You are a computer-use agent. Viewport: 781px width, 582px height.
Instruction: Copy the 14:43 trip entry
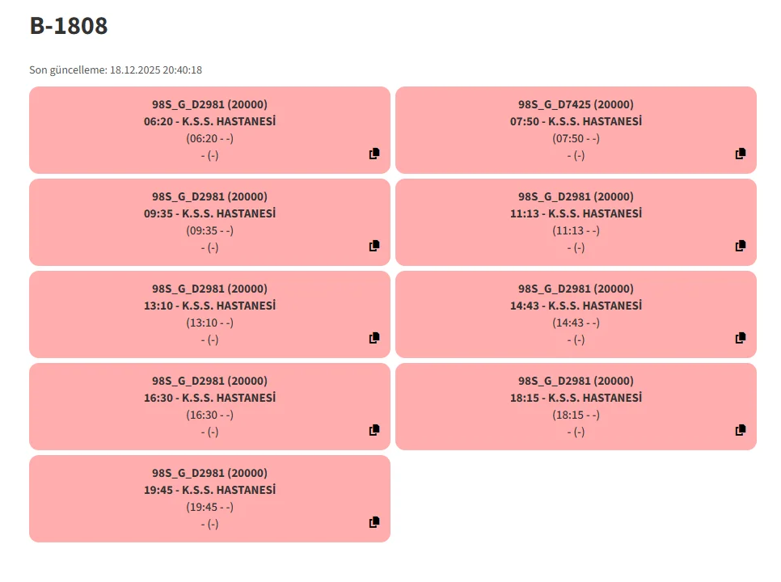coord(740,338)
